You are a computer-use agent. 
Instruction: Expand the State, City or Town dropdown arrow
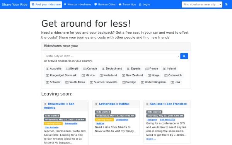178,56
